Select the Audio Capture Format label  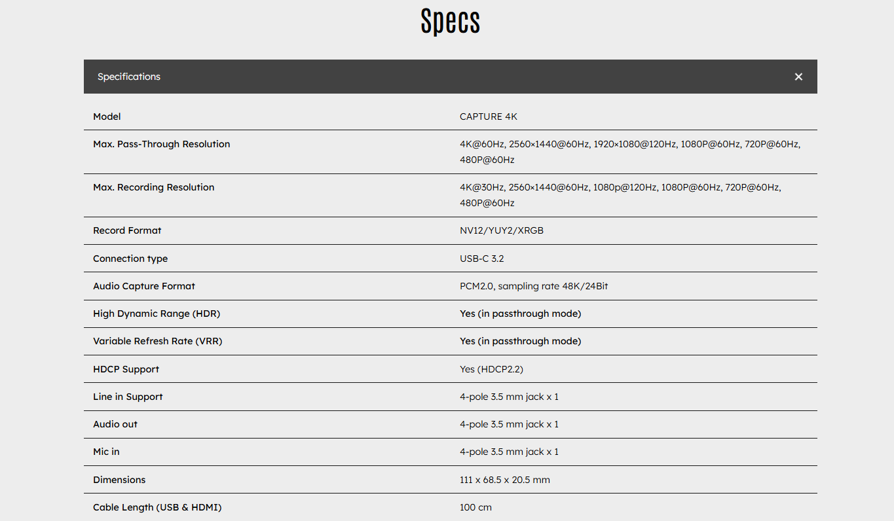(x=144, y=286)
